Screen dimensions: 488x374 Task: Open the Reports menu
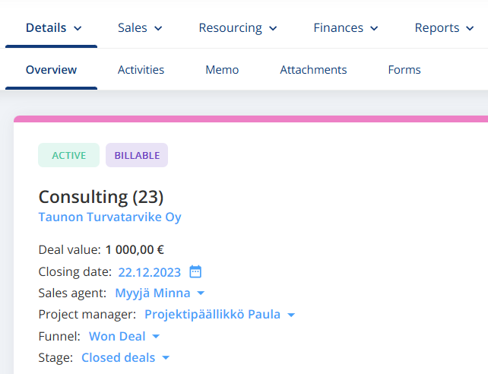[445, 28]
